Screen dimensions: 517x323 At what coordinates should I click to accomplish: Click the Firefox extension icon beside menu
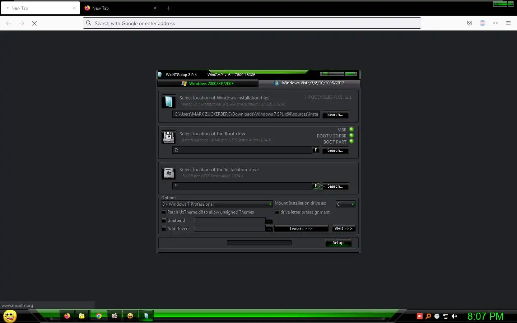coord(495,23)
